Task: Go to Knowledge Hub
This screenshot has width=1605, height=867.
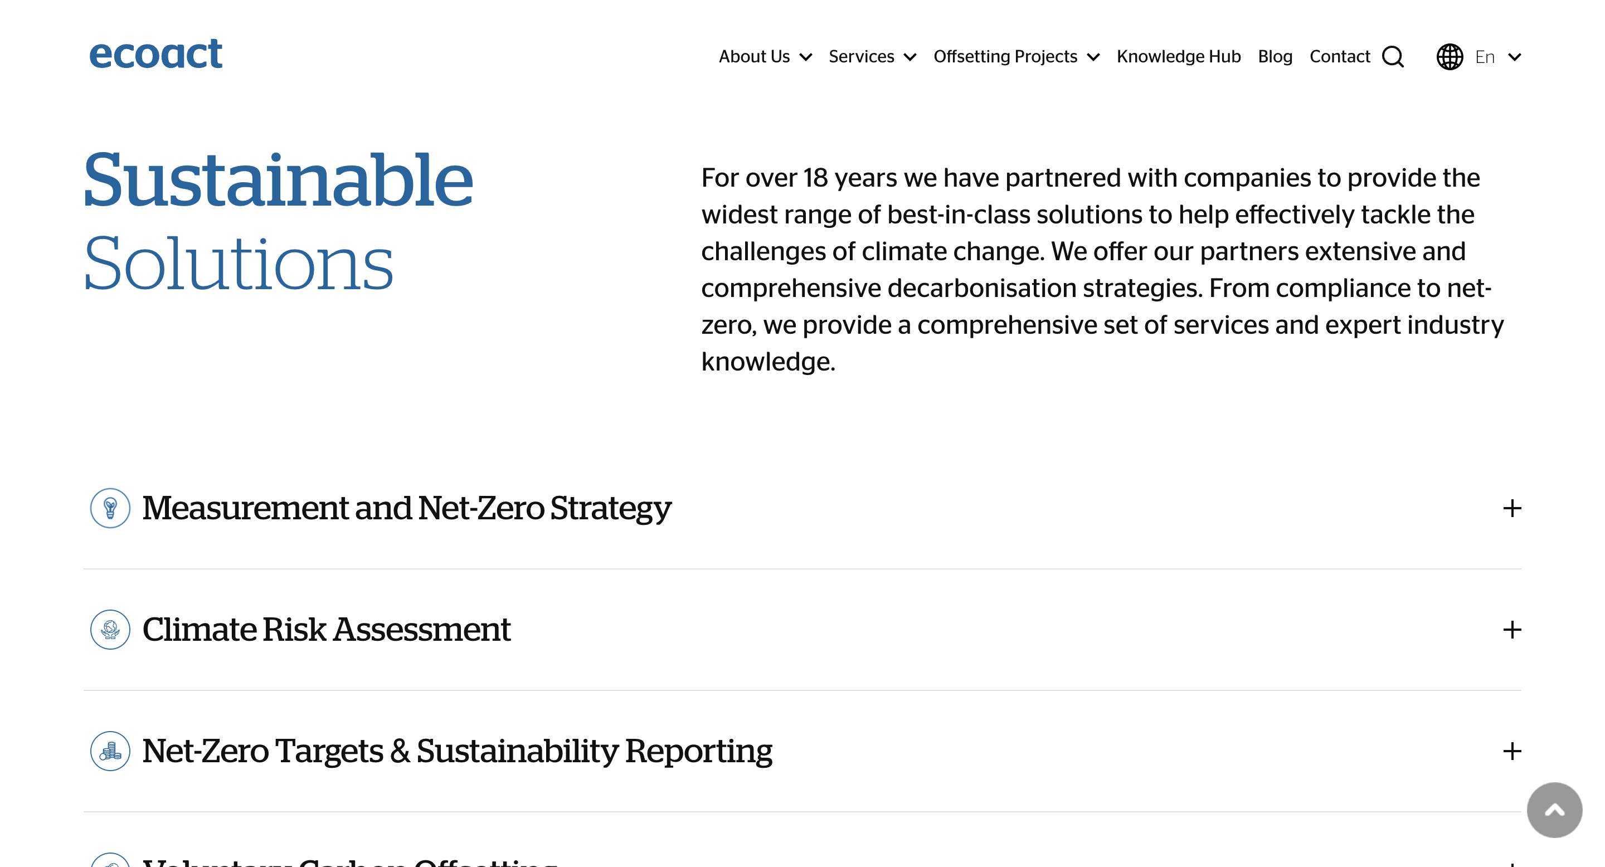Action: click(1179, 57)
